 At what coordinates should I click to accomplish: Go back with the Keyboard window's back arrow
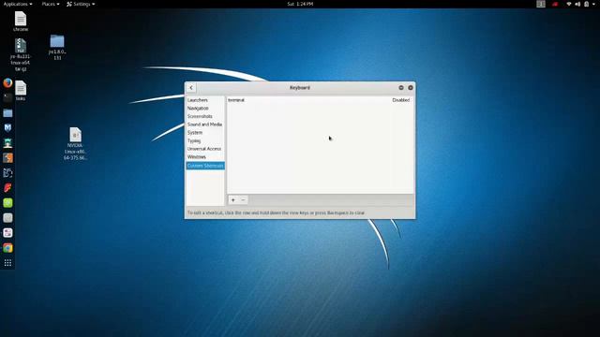pyautogui.click(x=191, y=88)
